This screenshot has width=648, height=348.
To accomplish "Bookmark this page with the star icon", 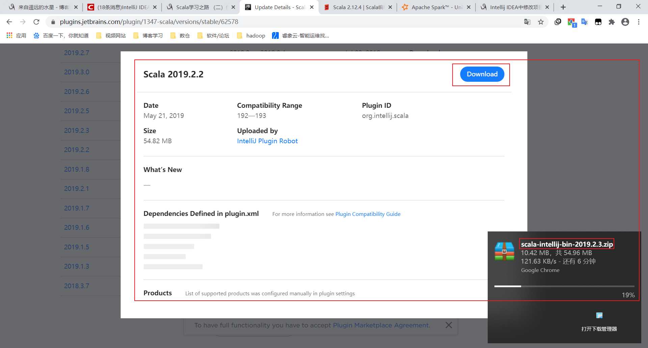I will tap(541, 22).
